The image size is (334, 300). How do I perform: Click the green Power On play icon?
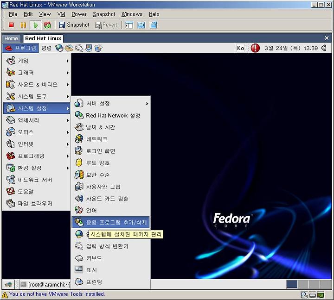click(36, 25)
